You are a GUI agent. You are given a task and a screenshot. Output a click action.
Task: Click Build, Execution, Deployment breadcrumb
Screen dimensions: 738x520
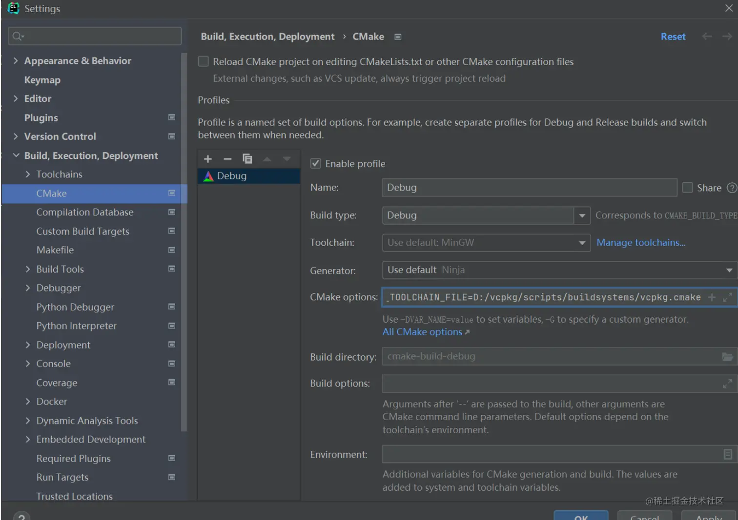(x=267, y=37)
